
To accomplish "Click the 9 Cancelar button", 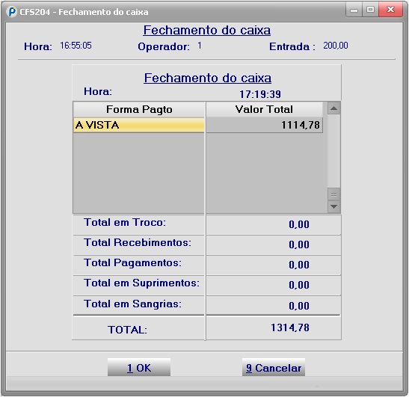I will click(274, 367).
